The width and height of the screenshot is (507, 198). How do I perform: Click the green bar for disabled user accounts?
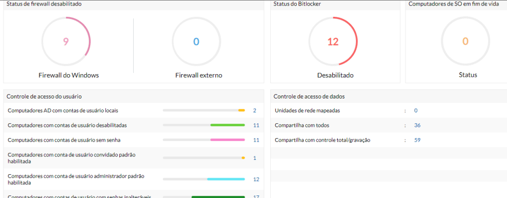(227, 125)
